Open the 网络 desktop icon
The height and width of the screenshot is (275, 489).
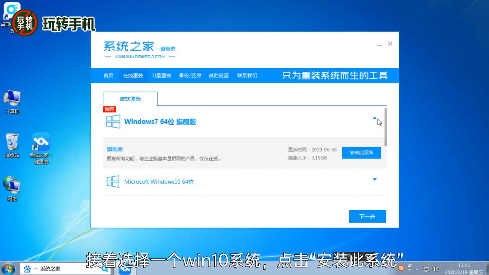click(x=12, y=188)
